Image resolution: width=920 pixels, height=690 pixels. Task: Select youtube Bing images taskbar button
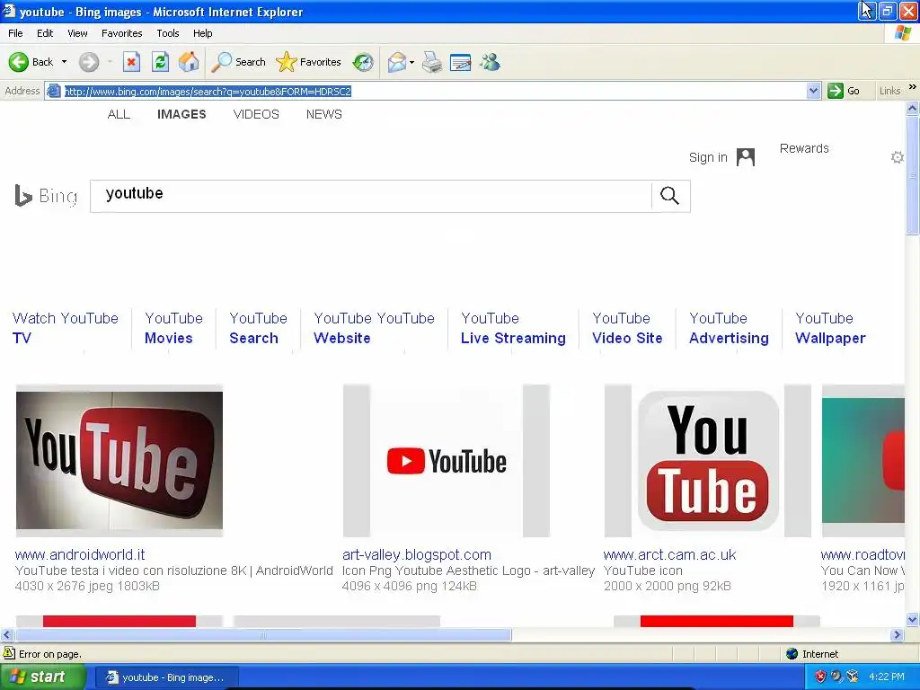point(166,677)
